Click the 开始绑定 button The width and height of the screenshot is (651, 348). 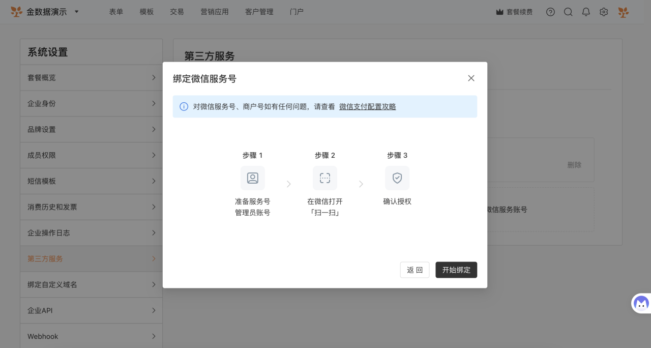pyautogui.click(x=456, y=270)
